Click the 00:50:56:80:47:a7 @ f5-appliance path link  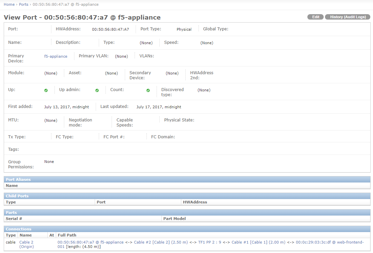pos(90,242)
